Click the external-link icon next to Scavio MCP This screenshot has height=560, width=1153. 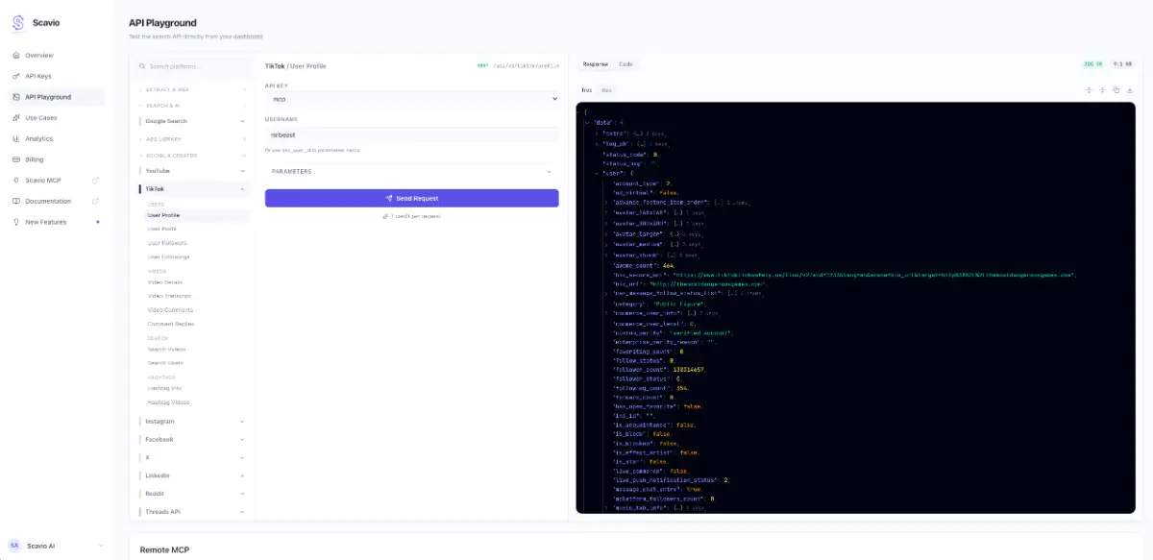pos(95,181)
